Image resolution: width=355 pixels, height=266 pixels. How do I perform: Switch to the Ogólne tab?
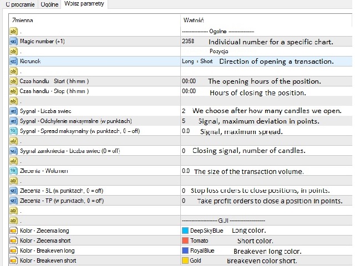[x=50, y=4]
